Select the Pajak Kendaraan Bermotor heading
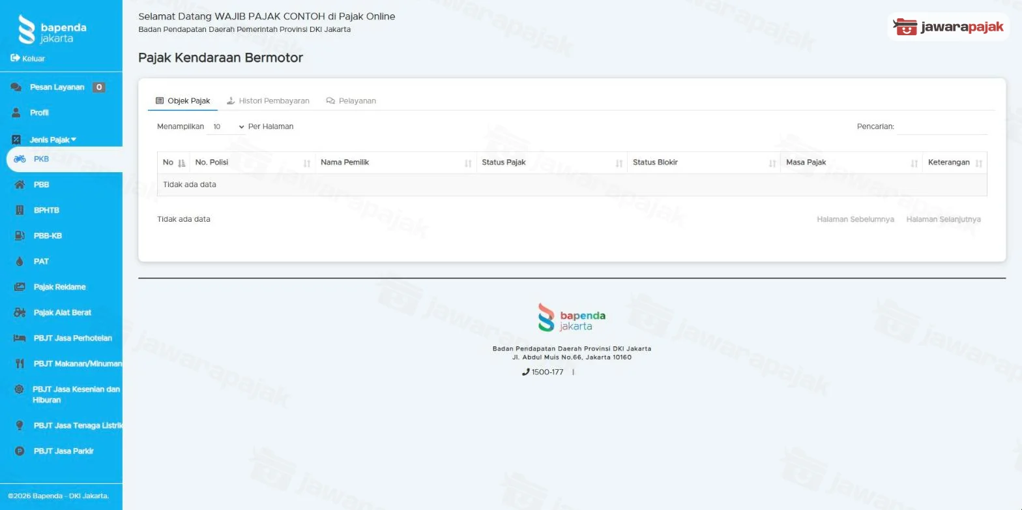 [220, 57]
